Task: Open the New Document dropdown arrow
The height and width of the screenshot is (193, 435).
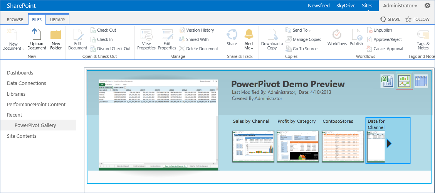Action: pyautogui.click(x=23, y=49)
